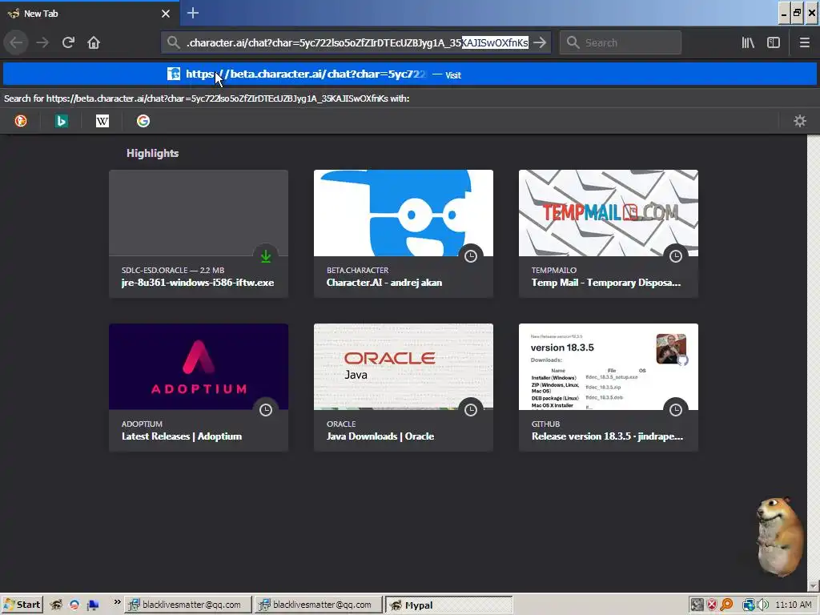This screenshot has height=615, width=820.
Task: Click the Go arrow in address bar
Action: 541,42
